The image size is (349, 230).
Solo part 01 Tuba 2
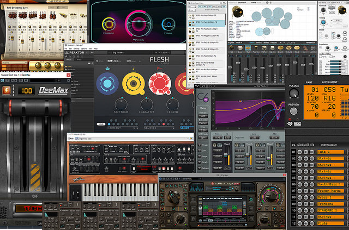click(x=300, y=152)
